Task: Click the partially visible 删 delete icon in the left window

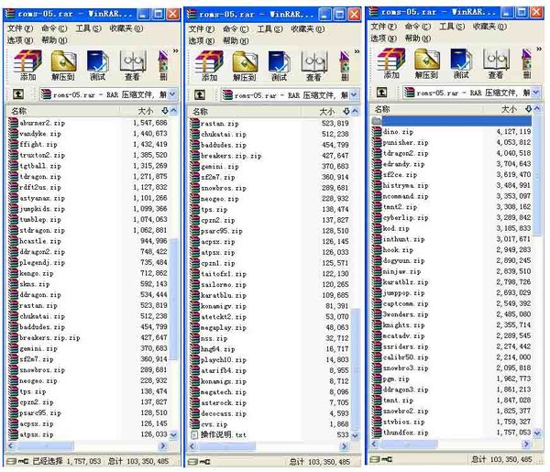Action: point(163,65)
